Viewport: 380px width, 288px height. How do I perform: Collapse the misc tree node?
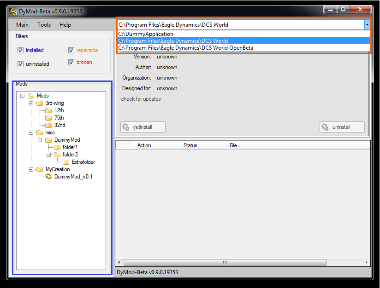(x=31, y=132)
